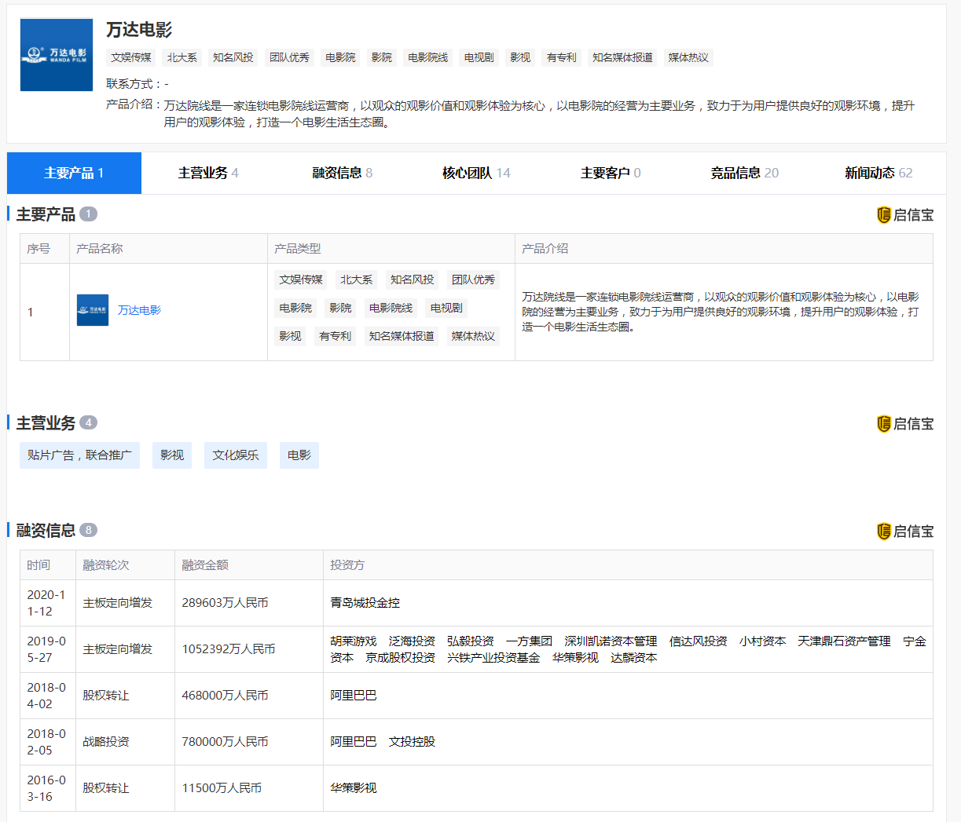The width and height of the screenshot is (961, 822).
Task: Open the 主营业务 tab
Action: click(208, 173)
